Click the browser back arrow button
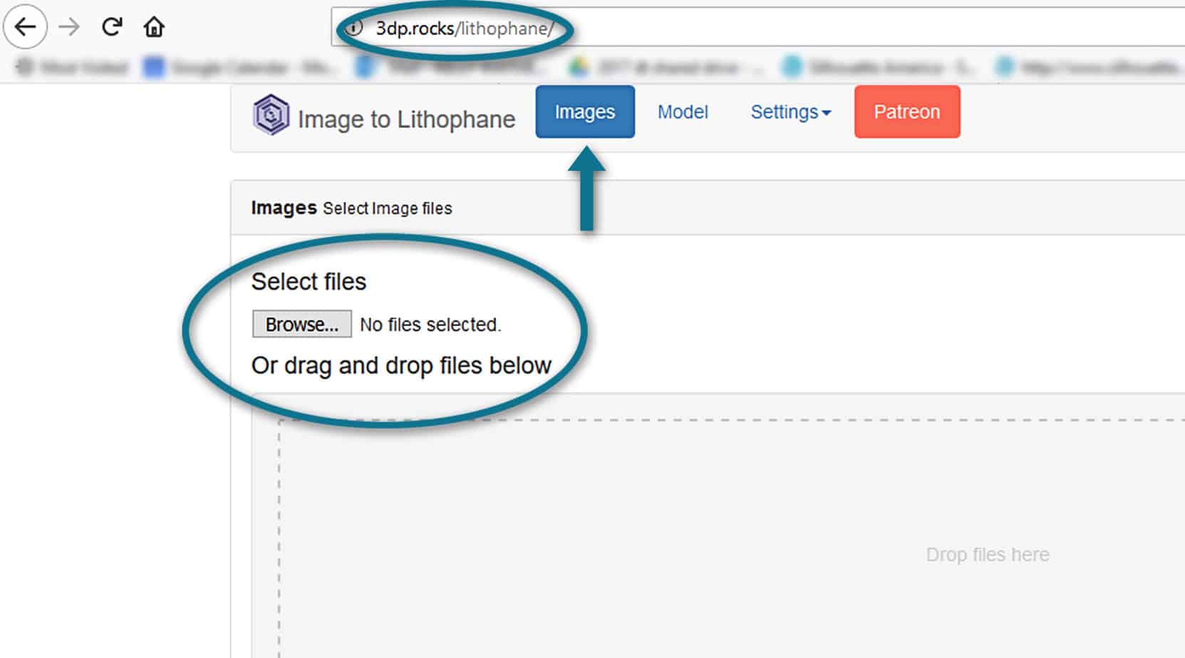The height and width of the screenshot is (658, 1185). pyautogui.click(x=26, y=28)
